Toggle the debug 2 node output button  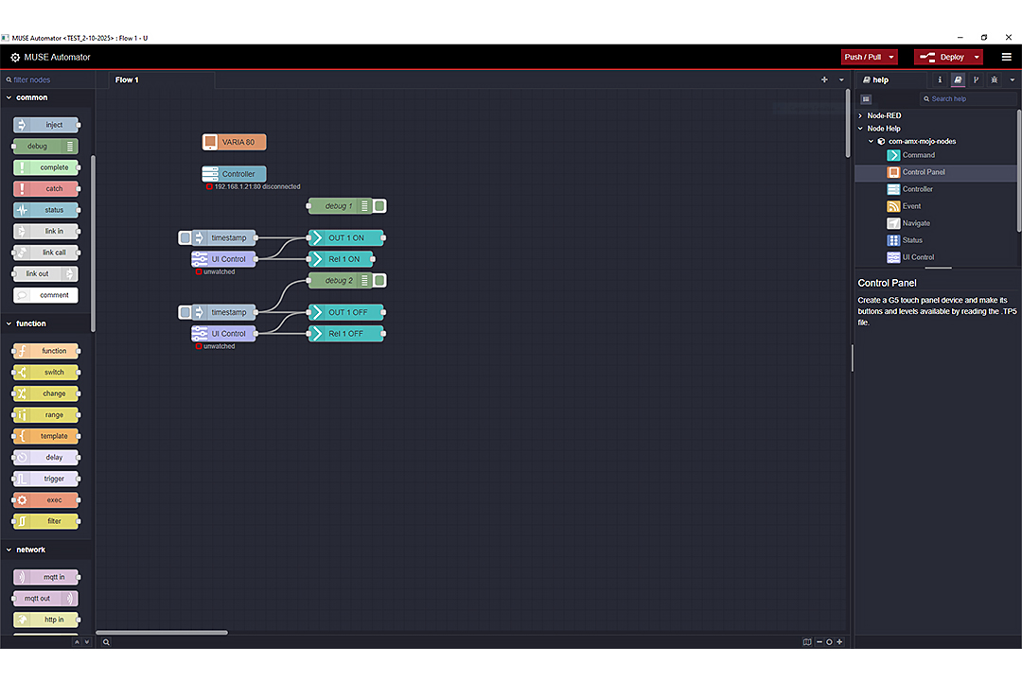pos(379,280)
